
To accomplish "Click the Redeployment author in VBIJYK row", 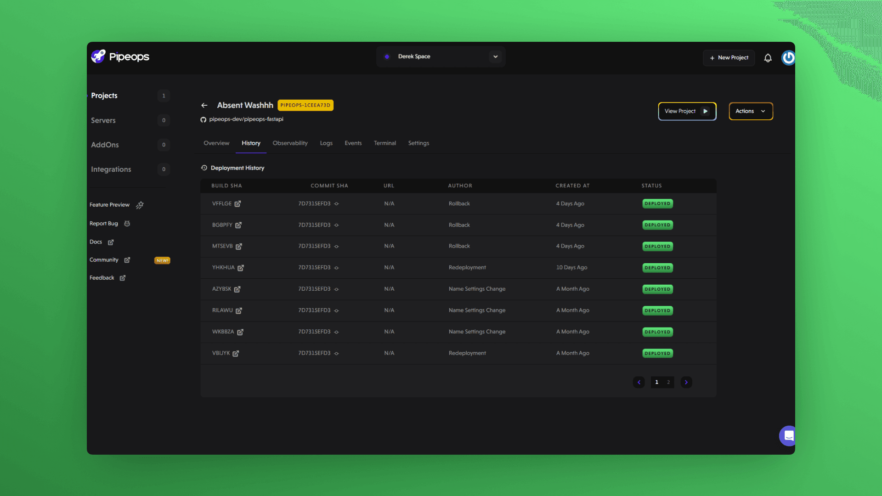I will pos(467,353).
